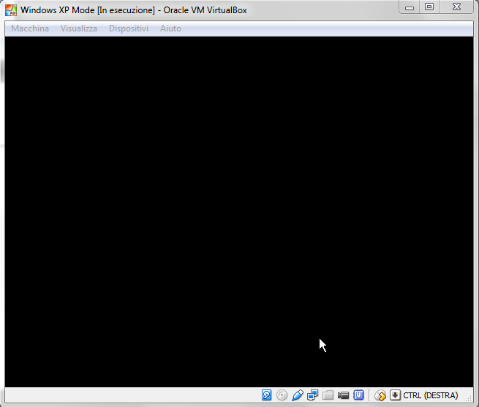This screenshot has width=479, height=407.
Task: Click the network adapters status icon
Action: coord(313,395)
